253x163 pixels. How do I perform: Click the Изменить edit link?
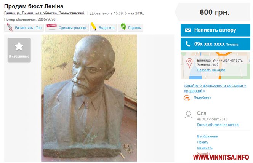(x=205, y=148)
